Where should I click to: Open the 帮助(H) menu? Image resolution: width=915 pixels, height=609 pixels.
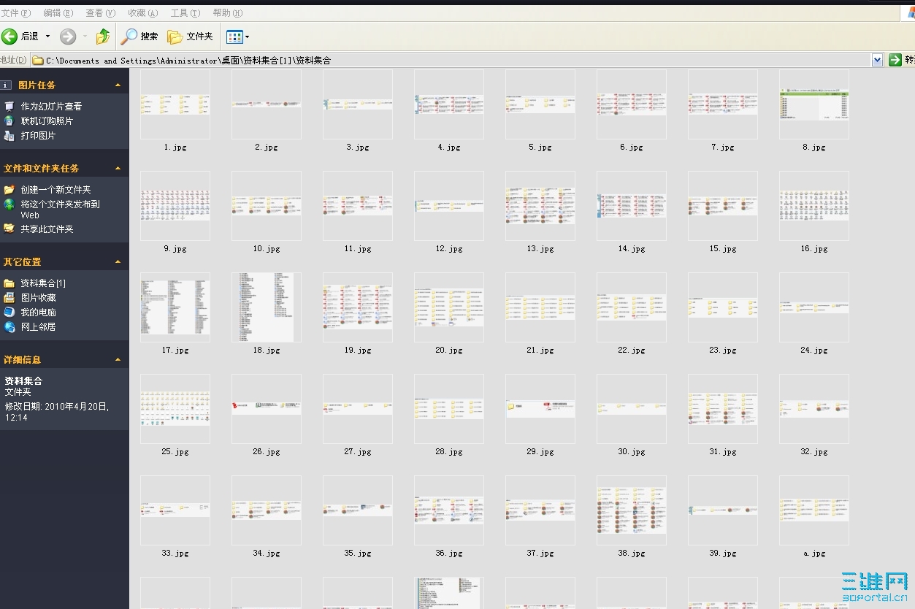(x=228, y=13)
